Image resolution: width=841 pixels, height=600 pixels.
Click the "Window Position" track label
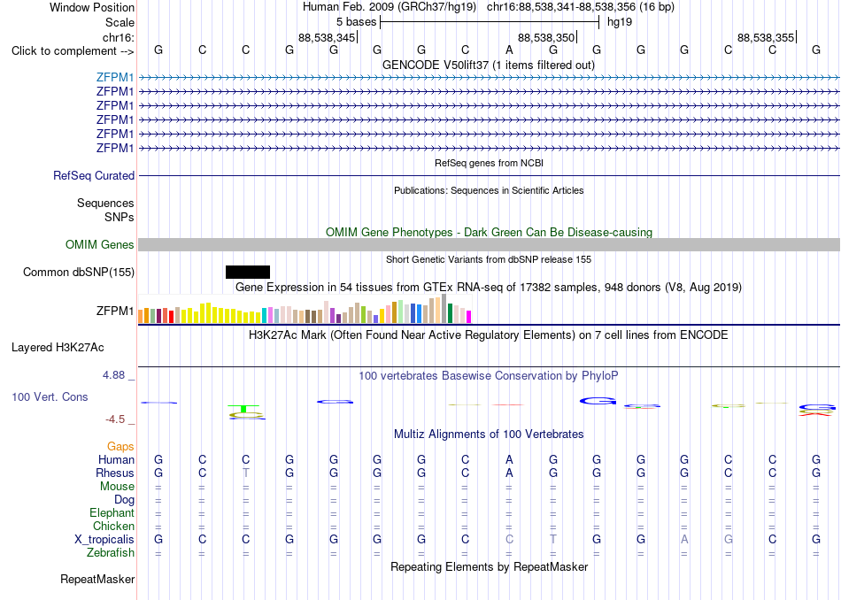92,7
